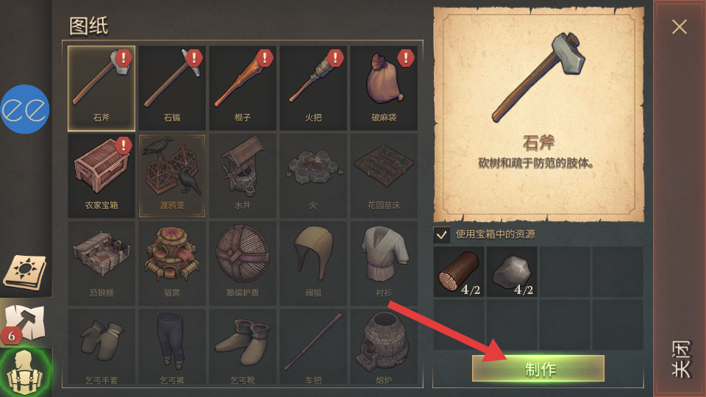
Task: Pick the 藤编护盾 wicker shield blueprint
Action: [x=243, y=263]
